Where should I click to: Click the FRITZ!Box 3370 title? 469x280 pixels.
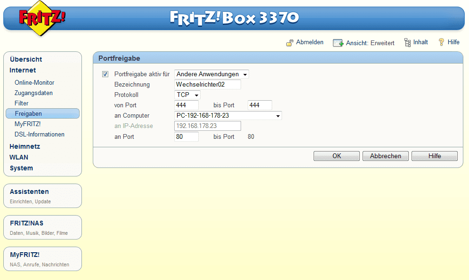pos(234,18)
